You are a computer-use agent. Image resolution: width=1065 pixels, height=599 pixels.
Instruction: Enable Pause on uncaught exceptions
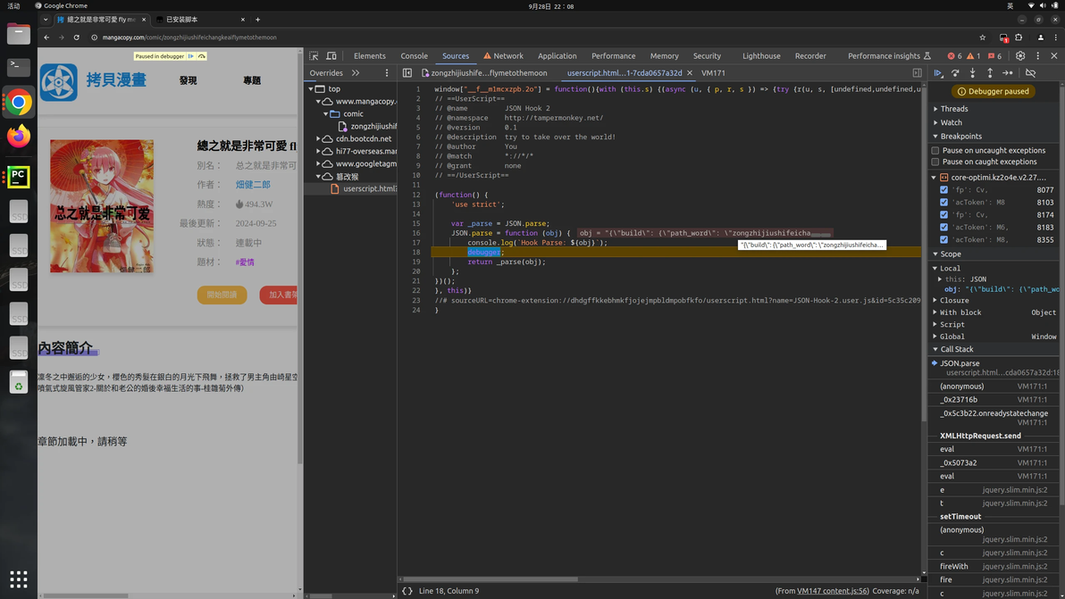[x=935, y=151]
